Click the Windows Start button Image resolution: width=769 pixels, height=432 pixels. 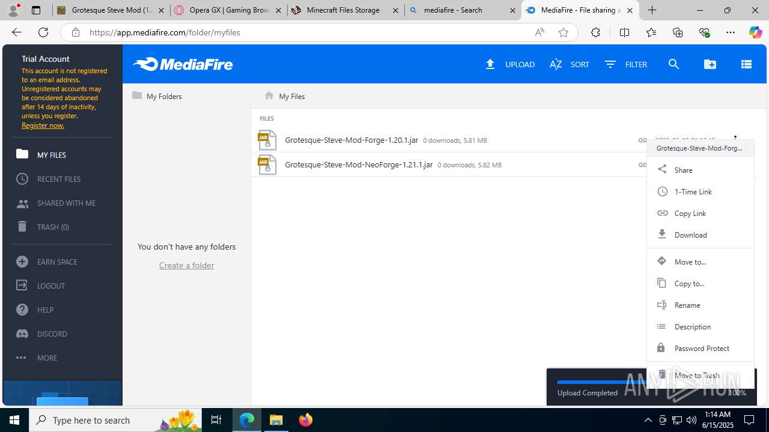click(14, 420)
